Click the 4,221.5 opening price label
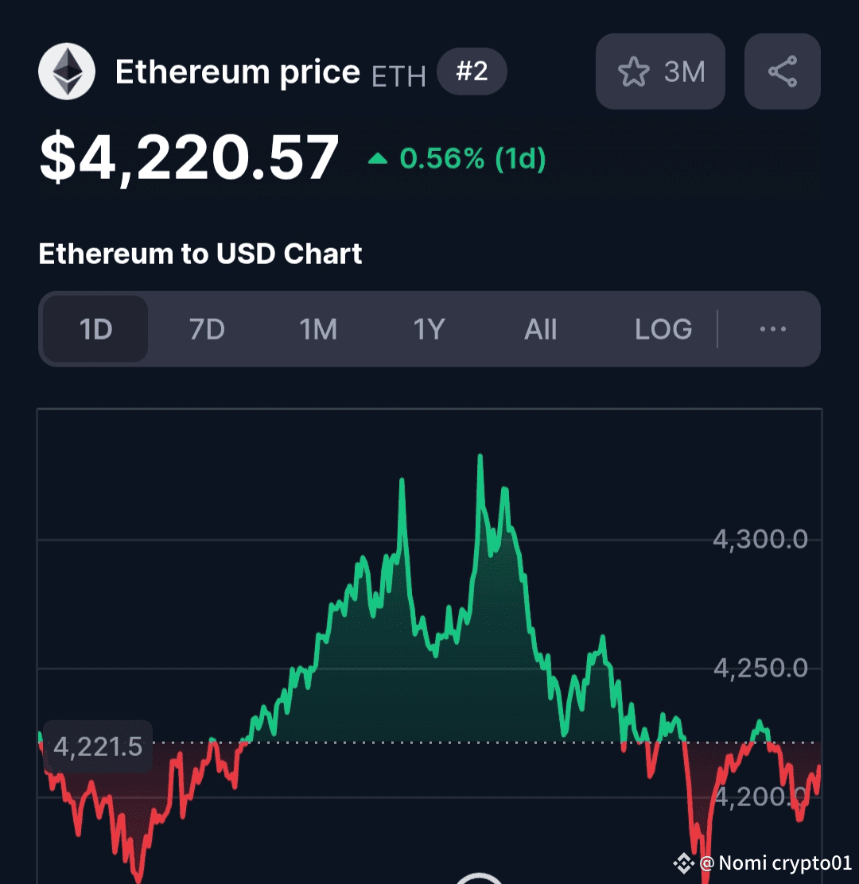 click(97, 747)
